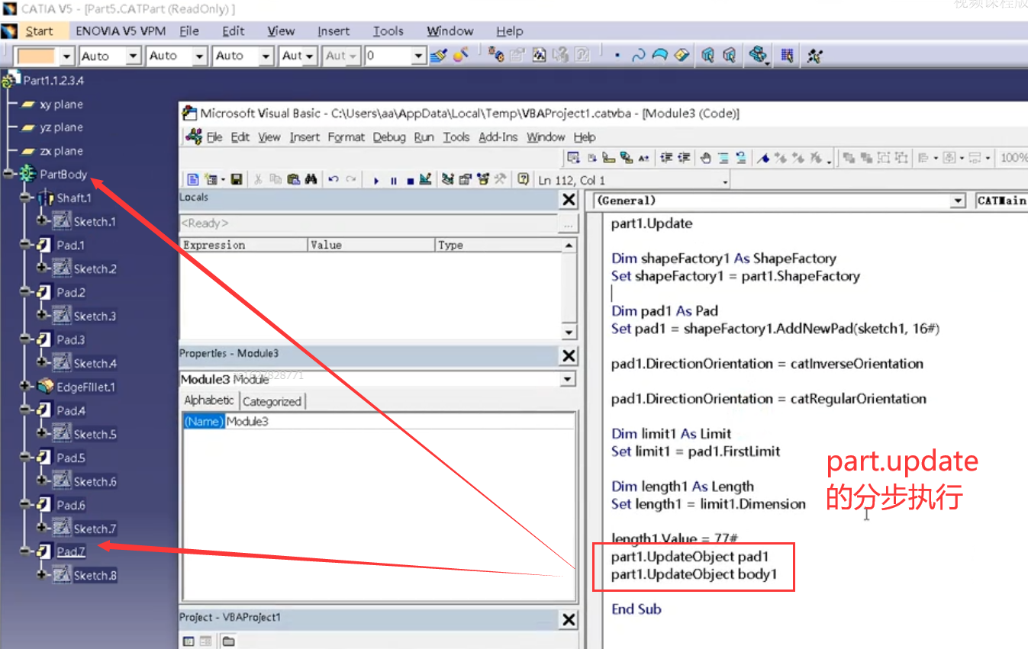
Task: Toggle Design Mode in VBA toolbar
Action: [x=426, y=179]
